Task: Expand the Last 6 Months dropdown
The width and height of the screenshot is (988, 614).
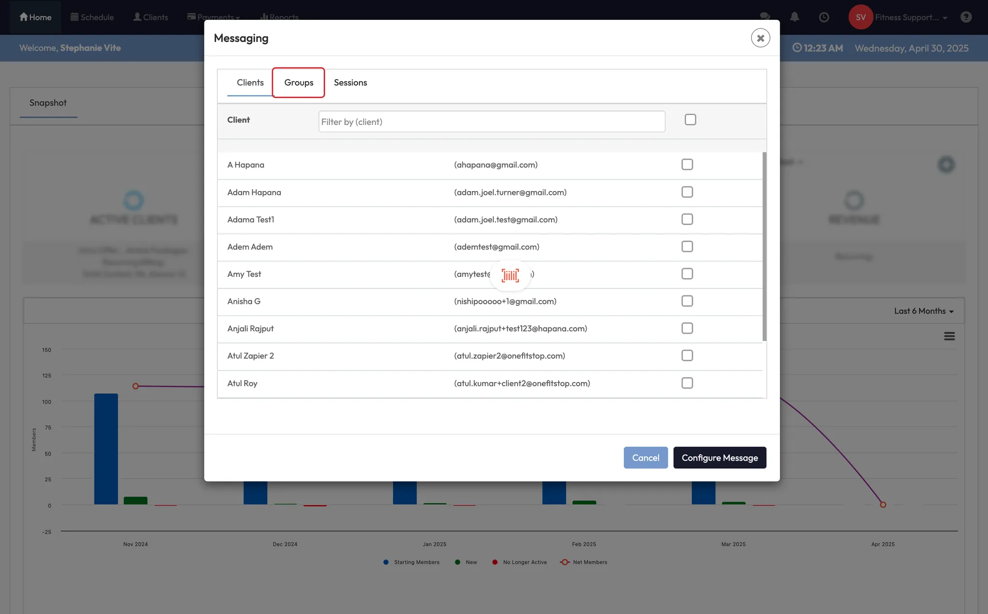Action: click(x=923, y=311)
